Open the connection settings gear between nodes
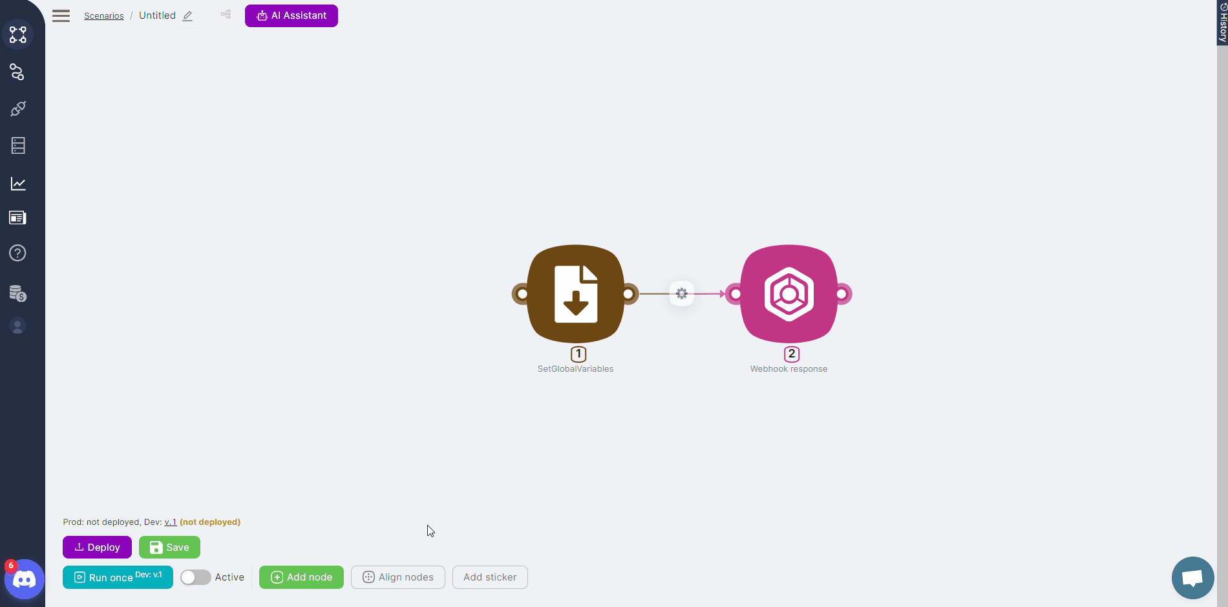1228x607 pixels. 681,294
